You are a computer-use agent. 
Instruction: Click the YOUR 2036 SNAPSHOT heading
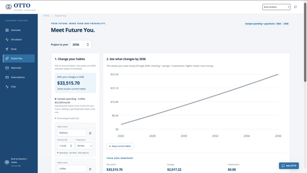(120, 158)
